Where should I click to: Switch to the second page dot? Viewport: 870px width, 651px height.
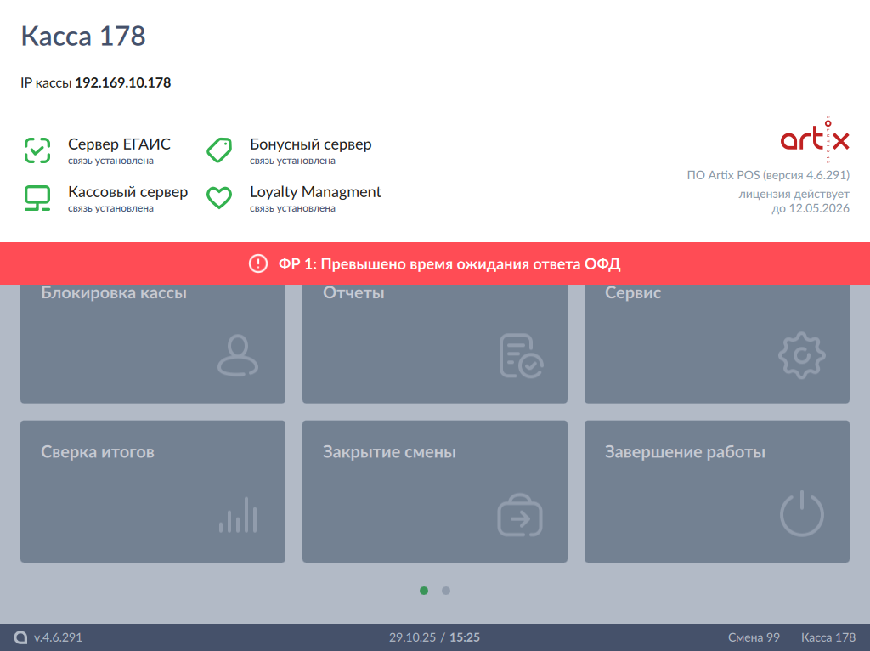(446, 591)
